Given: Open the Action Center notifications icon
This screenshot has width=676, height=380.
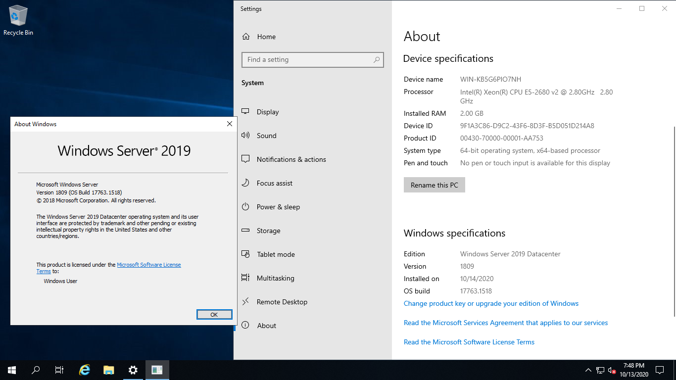Looking at the screenshot, I should click(660, 370).
